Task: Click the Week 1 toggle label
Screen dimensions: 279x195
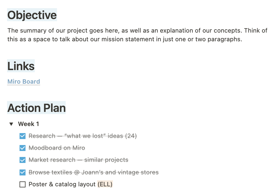Action: click(28, 124)
